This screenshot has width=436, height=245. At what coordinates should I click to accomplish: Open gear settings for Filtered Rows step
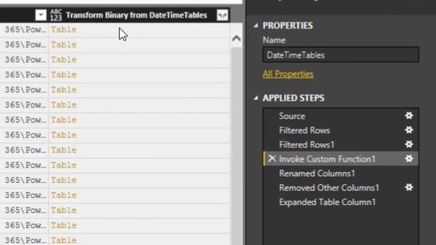click(x=409, y=130)
